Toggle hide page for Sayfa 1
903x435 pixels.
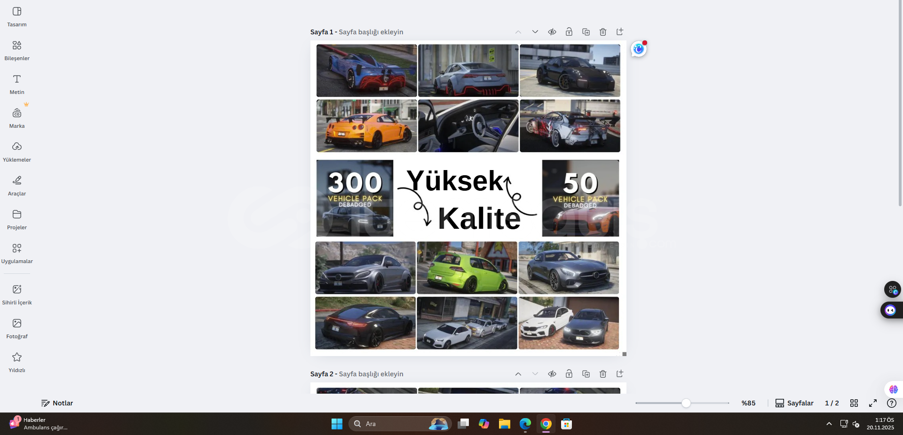(x=552, y=32)
